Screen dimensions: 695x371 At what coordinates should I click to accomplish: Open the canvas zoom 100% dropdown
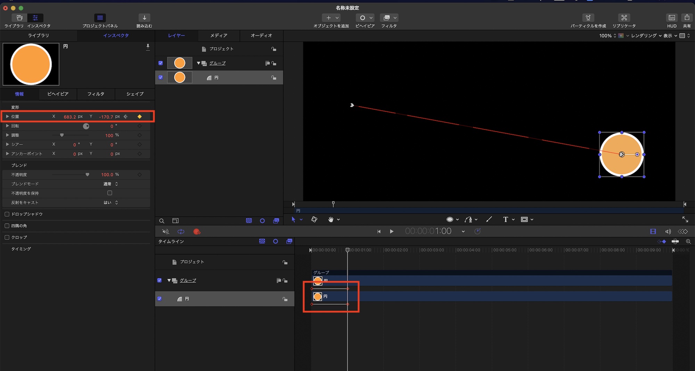tap(607, 36)
